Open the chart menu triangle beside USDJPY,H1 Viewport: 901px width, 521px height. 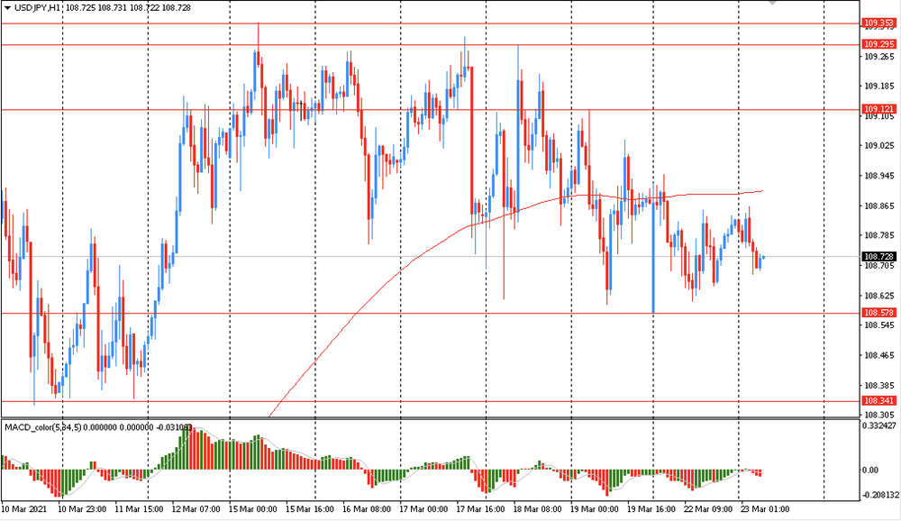click(x=7, y=8)
